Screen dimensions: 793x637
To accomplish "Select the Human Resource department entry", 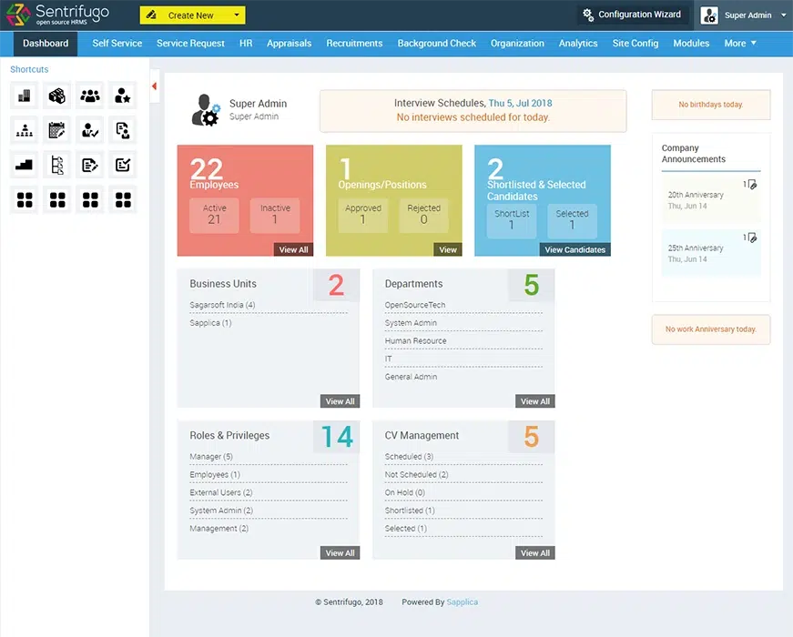I will (415, 341).
